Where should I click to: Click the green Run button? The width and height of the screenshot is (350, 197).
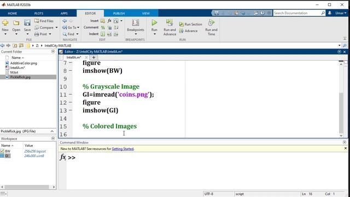[154, 22]
